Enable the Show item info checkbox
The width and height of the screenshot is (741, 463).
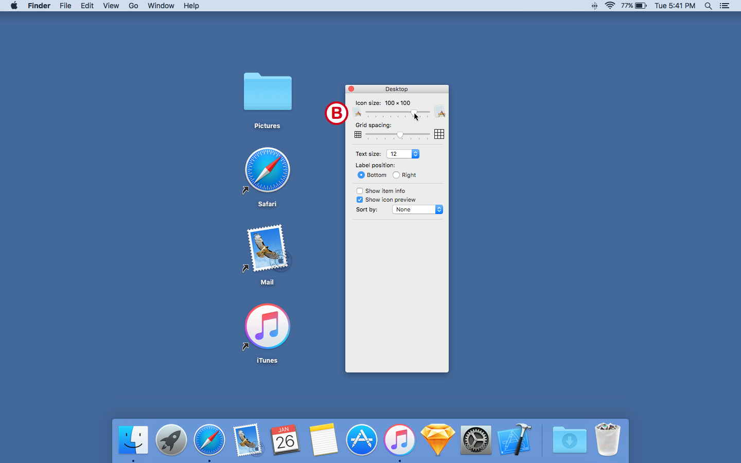click(x=359, y=191)
